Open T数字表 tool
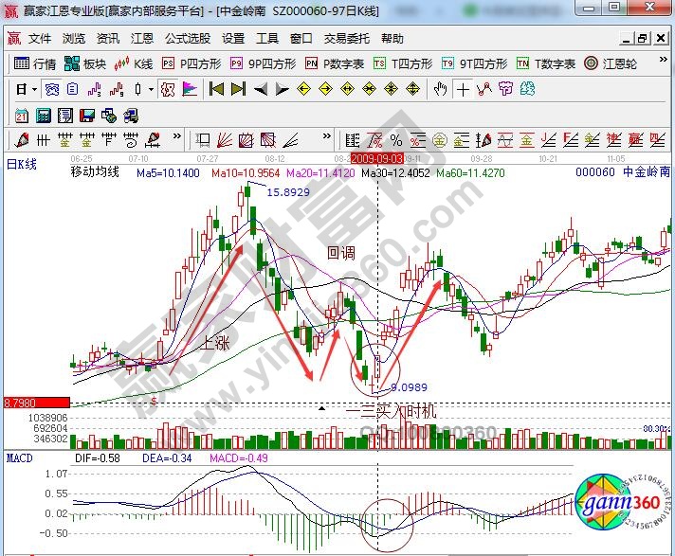The width and height of the screenshot is (675, 556). [x=546, y=63]
